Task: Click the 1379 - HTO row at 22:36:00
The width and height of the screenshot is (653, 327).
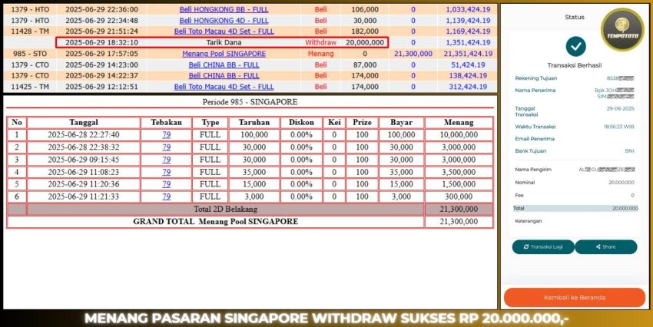Action: click(250, 9)
